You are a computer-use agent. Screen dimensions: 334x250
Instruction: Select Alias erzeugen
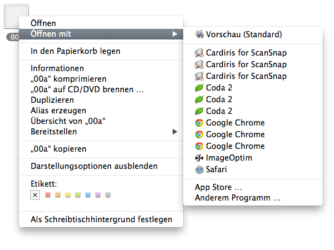click(101, 111)
